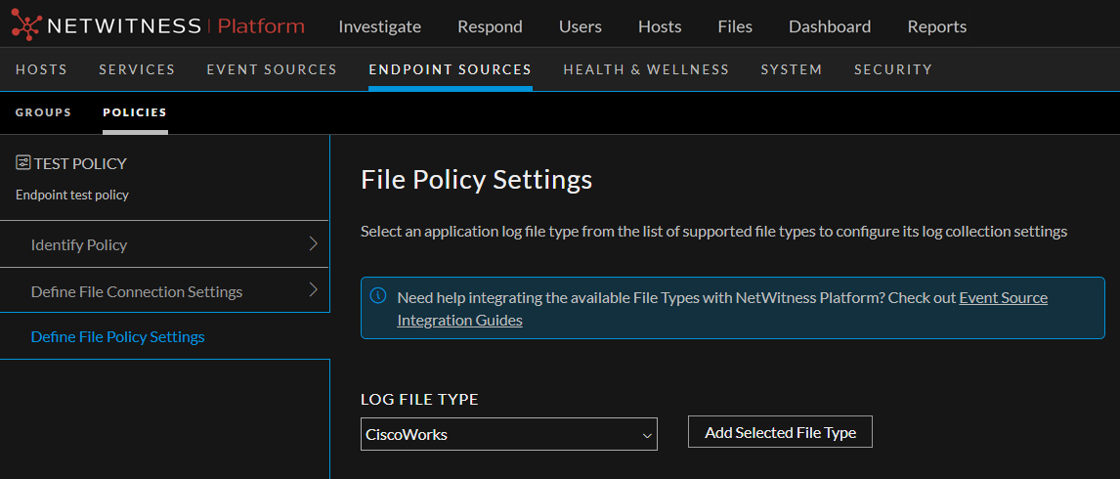The width and height of the screenshot is (1120, 479).
Task: Click the File Policy Settings heading
Action: click(x=476, y=180)
